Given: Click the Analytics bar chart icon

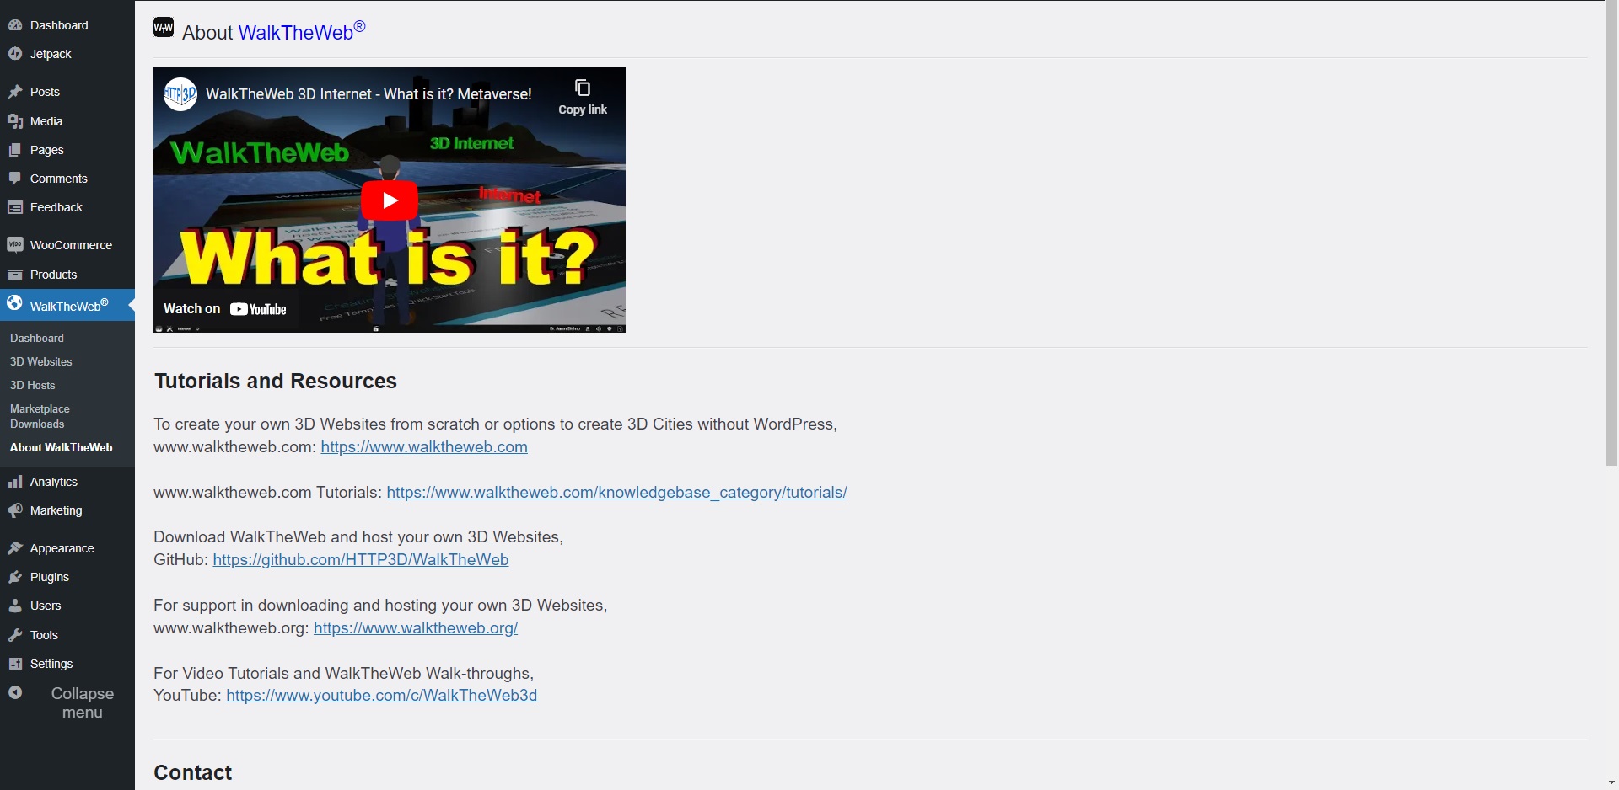Looking at the screenshot, I should click(15, 482).
